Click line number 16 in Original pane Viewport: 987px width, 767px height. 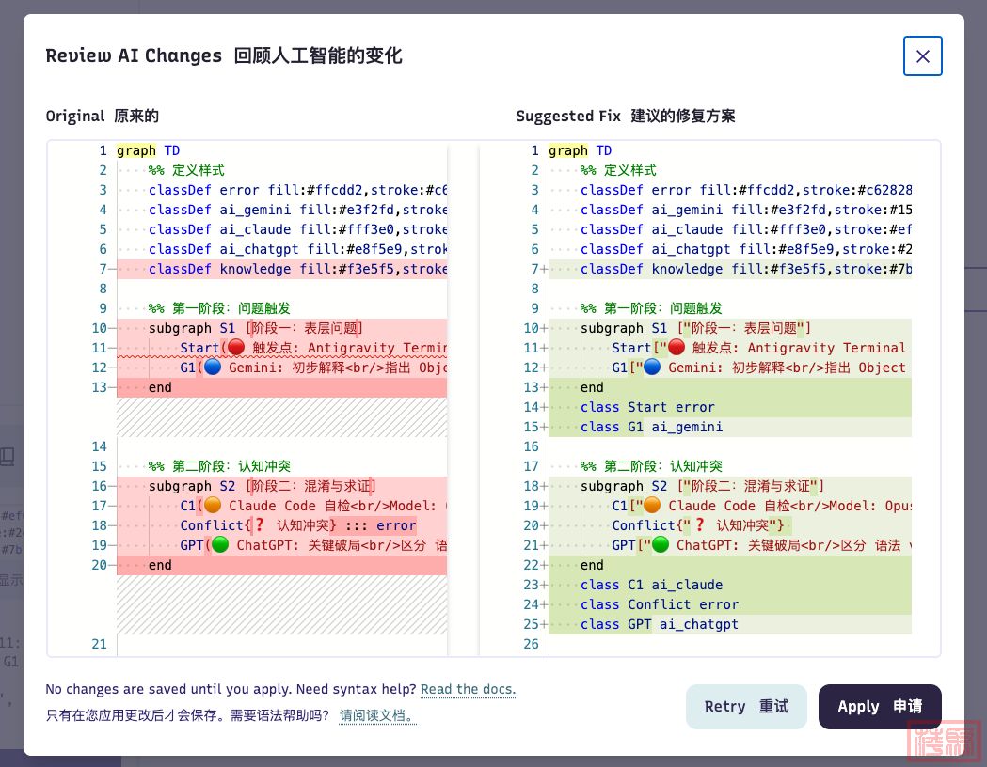coord(100,486)
